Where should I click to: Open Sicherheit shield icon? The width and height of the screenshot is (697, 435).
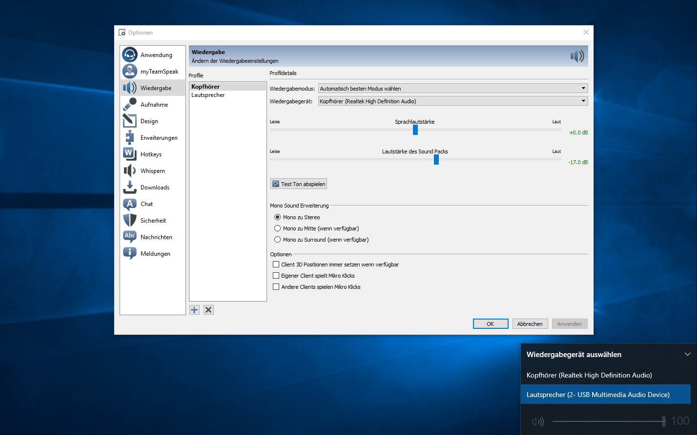129,220
